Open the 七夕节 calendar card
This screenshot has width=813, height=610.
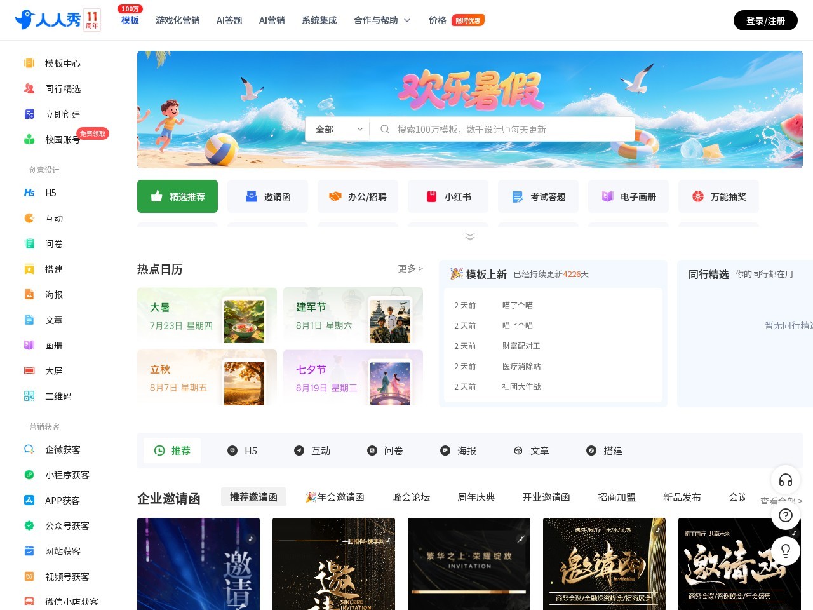[x=353, y=377]
